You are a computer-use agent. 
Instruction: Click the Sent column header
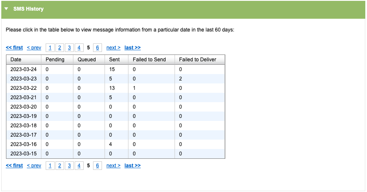[x=114, y=60]
